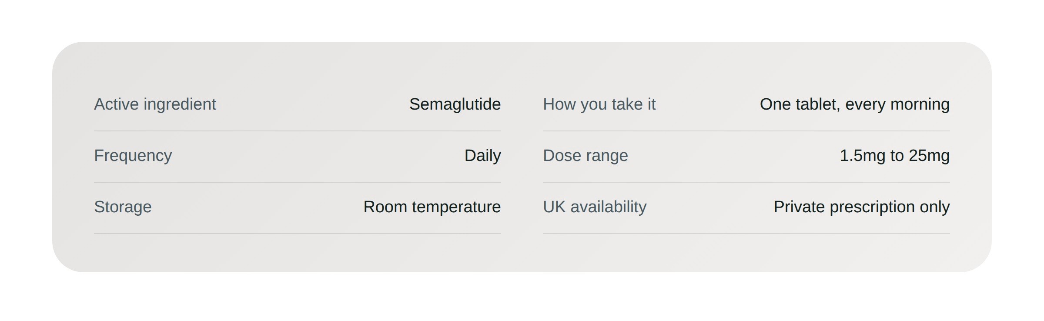1044x321 pixels.
Task: Click divider line below Storage row
Action: 298,234
